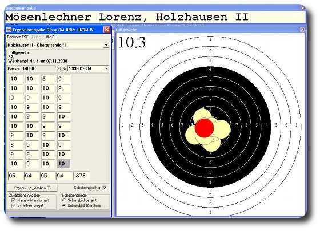320x231 pixels.
Task: Toggle the Scheibendrucker checkbox
Action: pos(105,188)
